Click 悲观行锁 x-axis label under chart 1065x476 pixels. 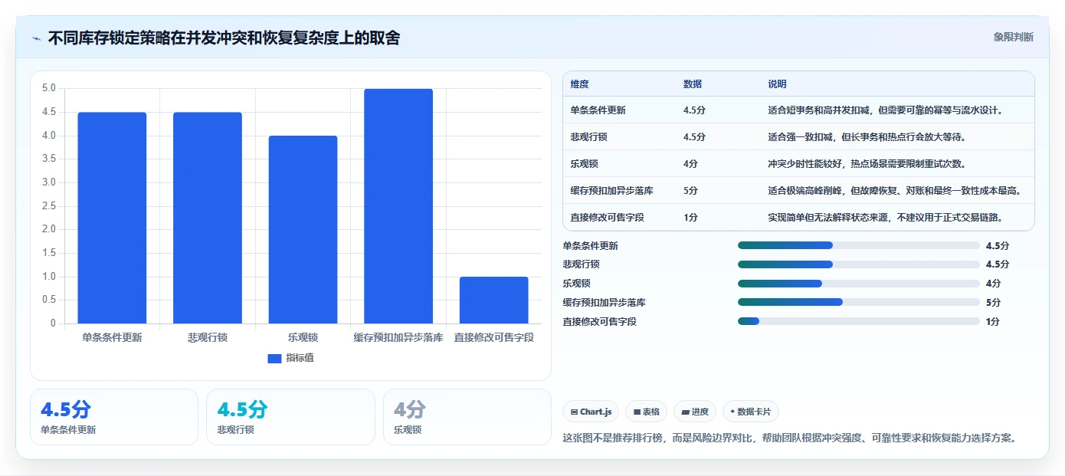[208, 337]
